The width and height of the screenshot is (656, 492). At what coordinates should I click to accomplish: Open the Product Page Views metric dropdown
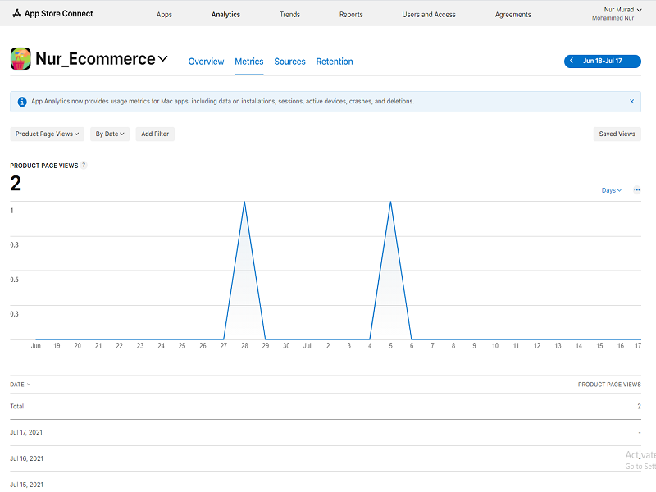(x=48, y=134)
